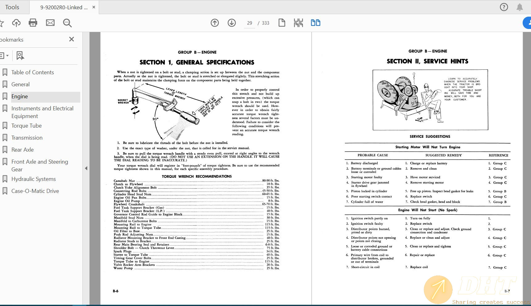The height and width of the screenshot is (306, 531).
Task: Expand the Engine bookmark
Action: [x=5, y=96]
